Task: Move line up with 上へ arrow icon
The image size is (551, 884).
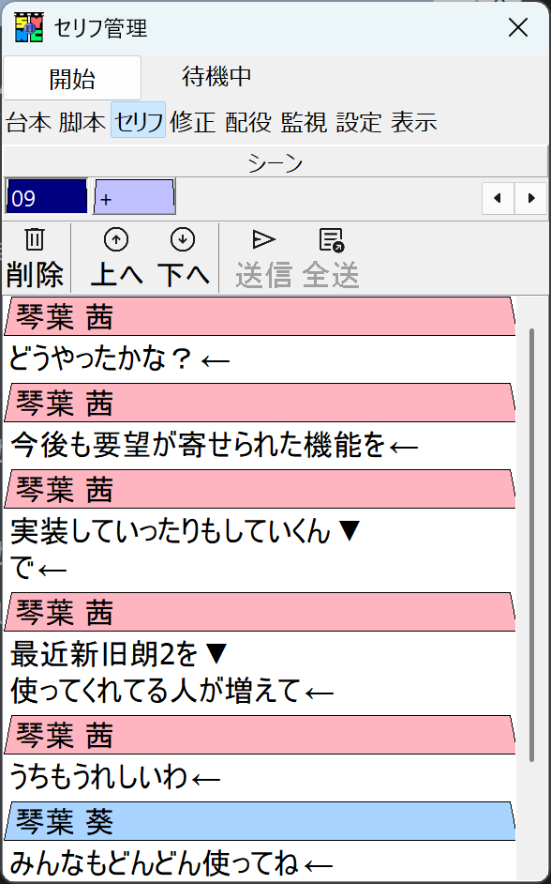Action: pyautogui.click(x=116, y=239)
